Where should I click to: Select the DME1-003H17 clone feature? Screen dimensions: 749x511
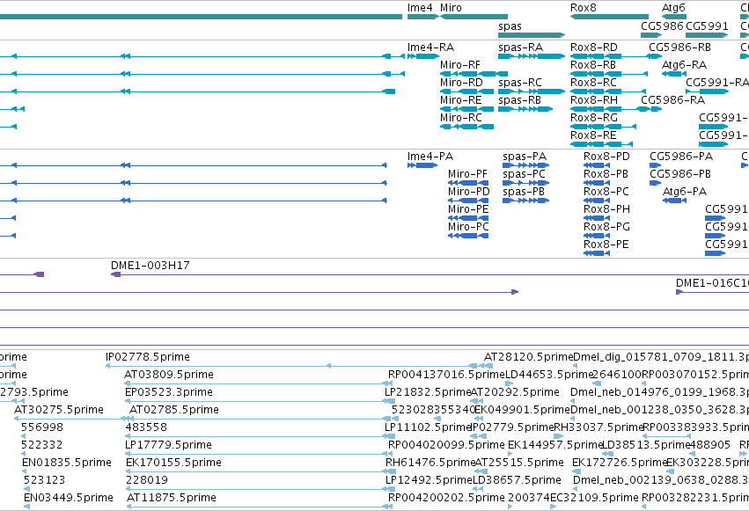pyautogui.click(x=430, y=274)
